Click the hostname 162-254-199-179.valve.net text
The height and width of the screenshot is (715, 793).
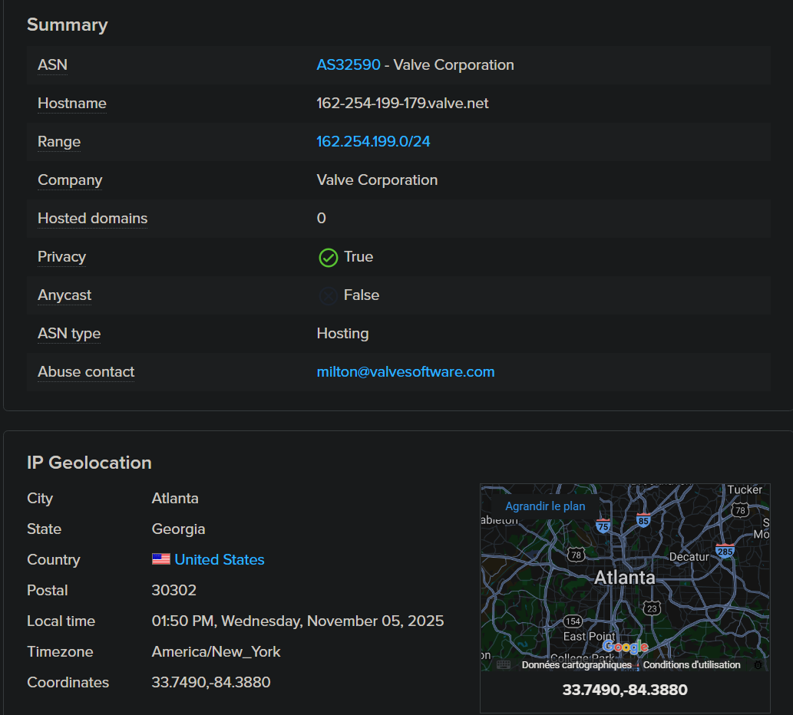[x=402, y=104]
